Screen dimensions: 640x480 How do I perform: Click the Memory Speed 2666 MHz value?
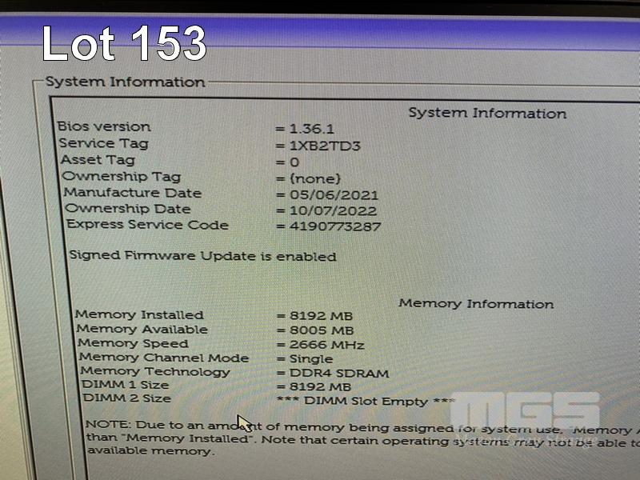tap(326, 345)
